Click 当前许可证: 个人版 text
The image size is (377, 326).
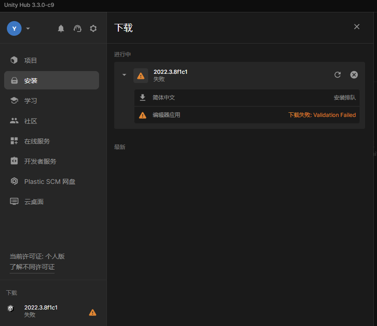click(x=37, y=256)
